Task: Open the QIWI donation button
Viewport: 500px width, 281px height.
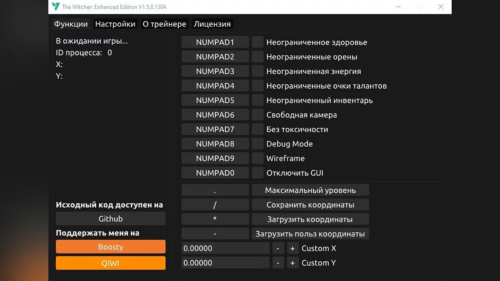Action: (x=110, y=263)
